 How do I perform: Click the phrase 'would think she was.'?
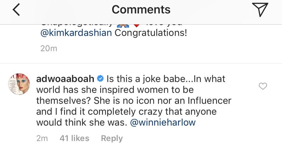click(x=82, y=123)
